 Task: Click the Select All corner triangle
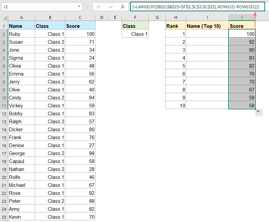point(4,18)
